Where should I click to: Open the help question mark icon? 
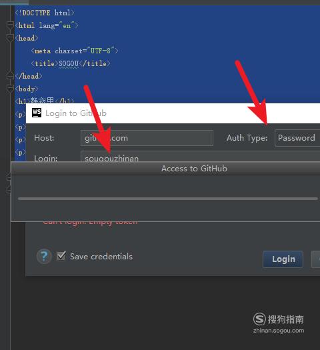44,256
